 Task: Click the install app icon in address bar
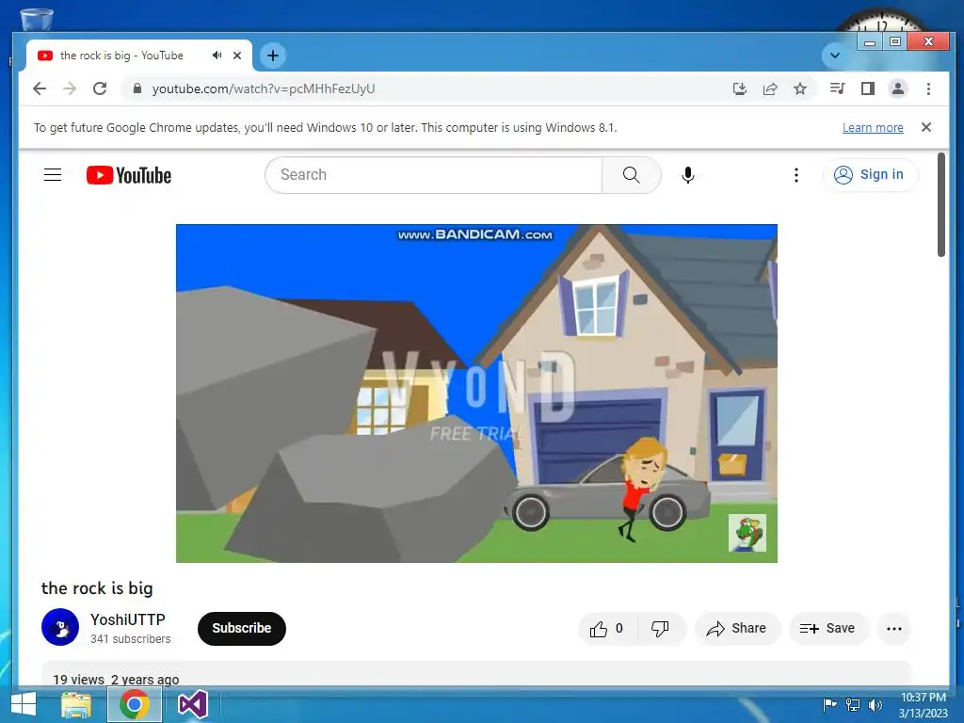pyautogui.click(x=740, y=88)
